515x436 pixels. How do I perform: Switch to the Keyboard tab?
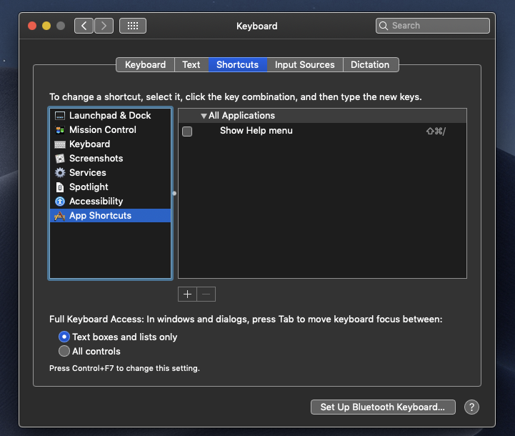(146, 65)
